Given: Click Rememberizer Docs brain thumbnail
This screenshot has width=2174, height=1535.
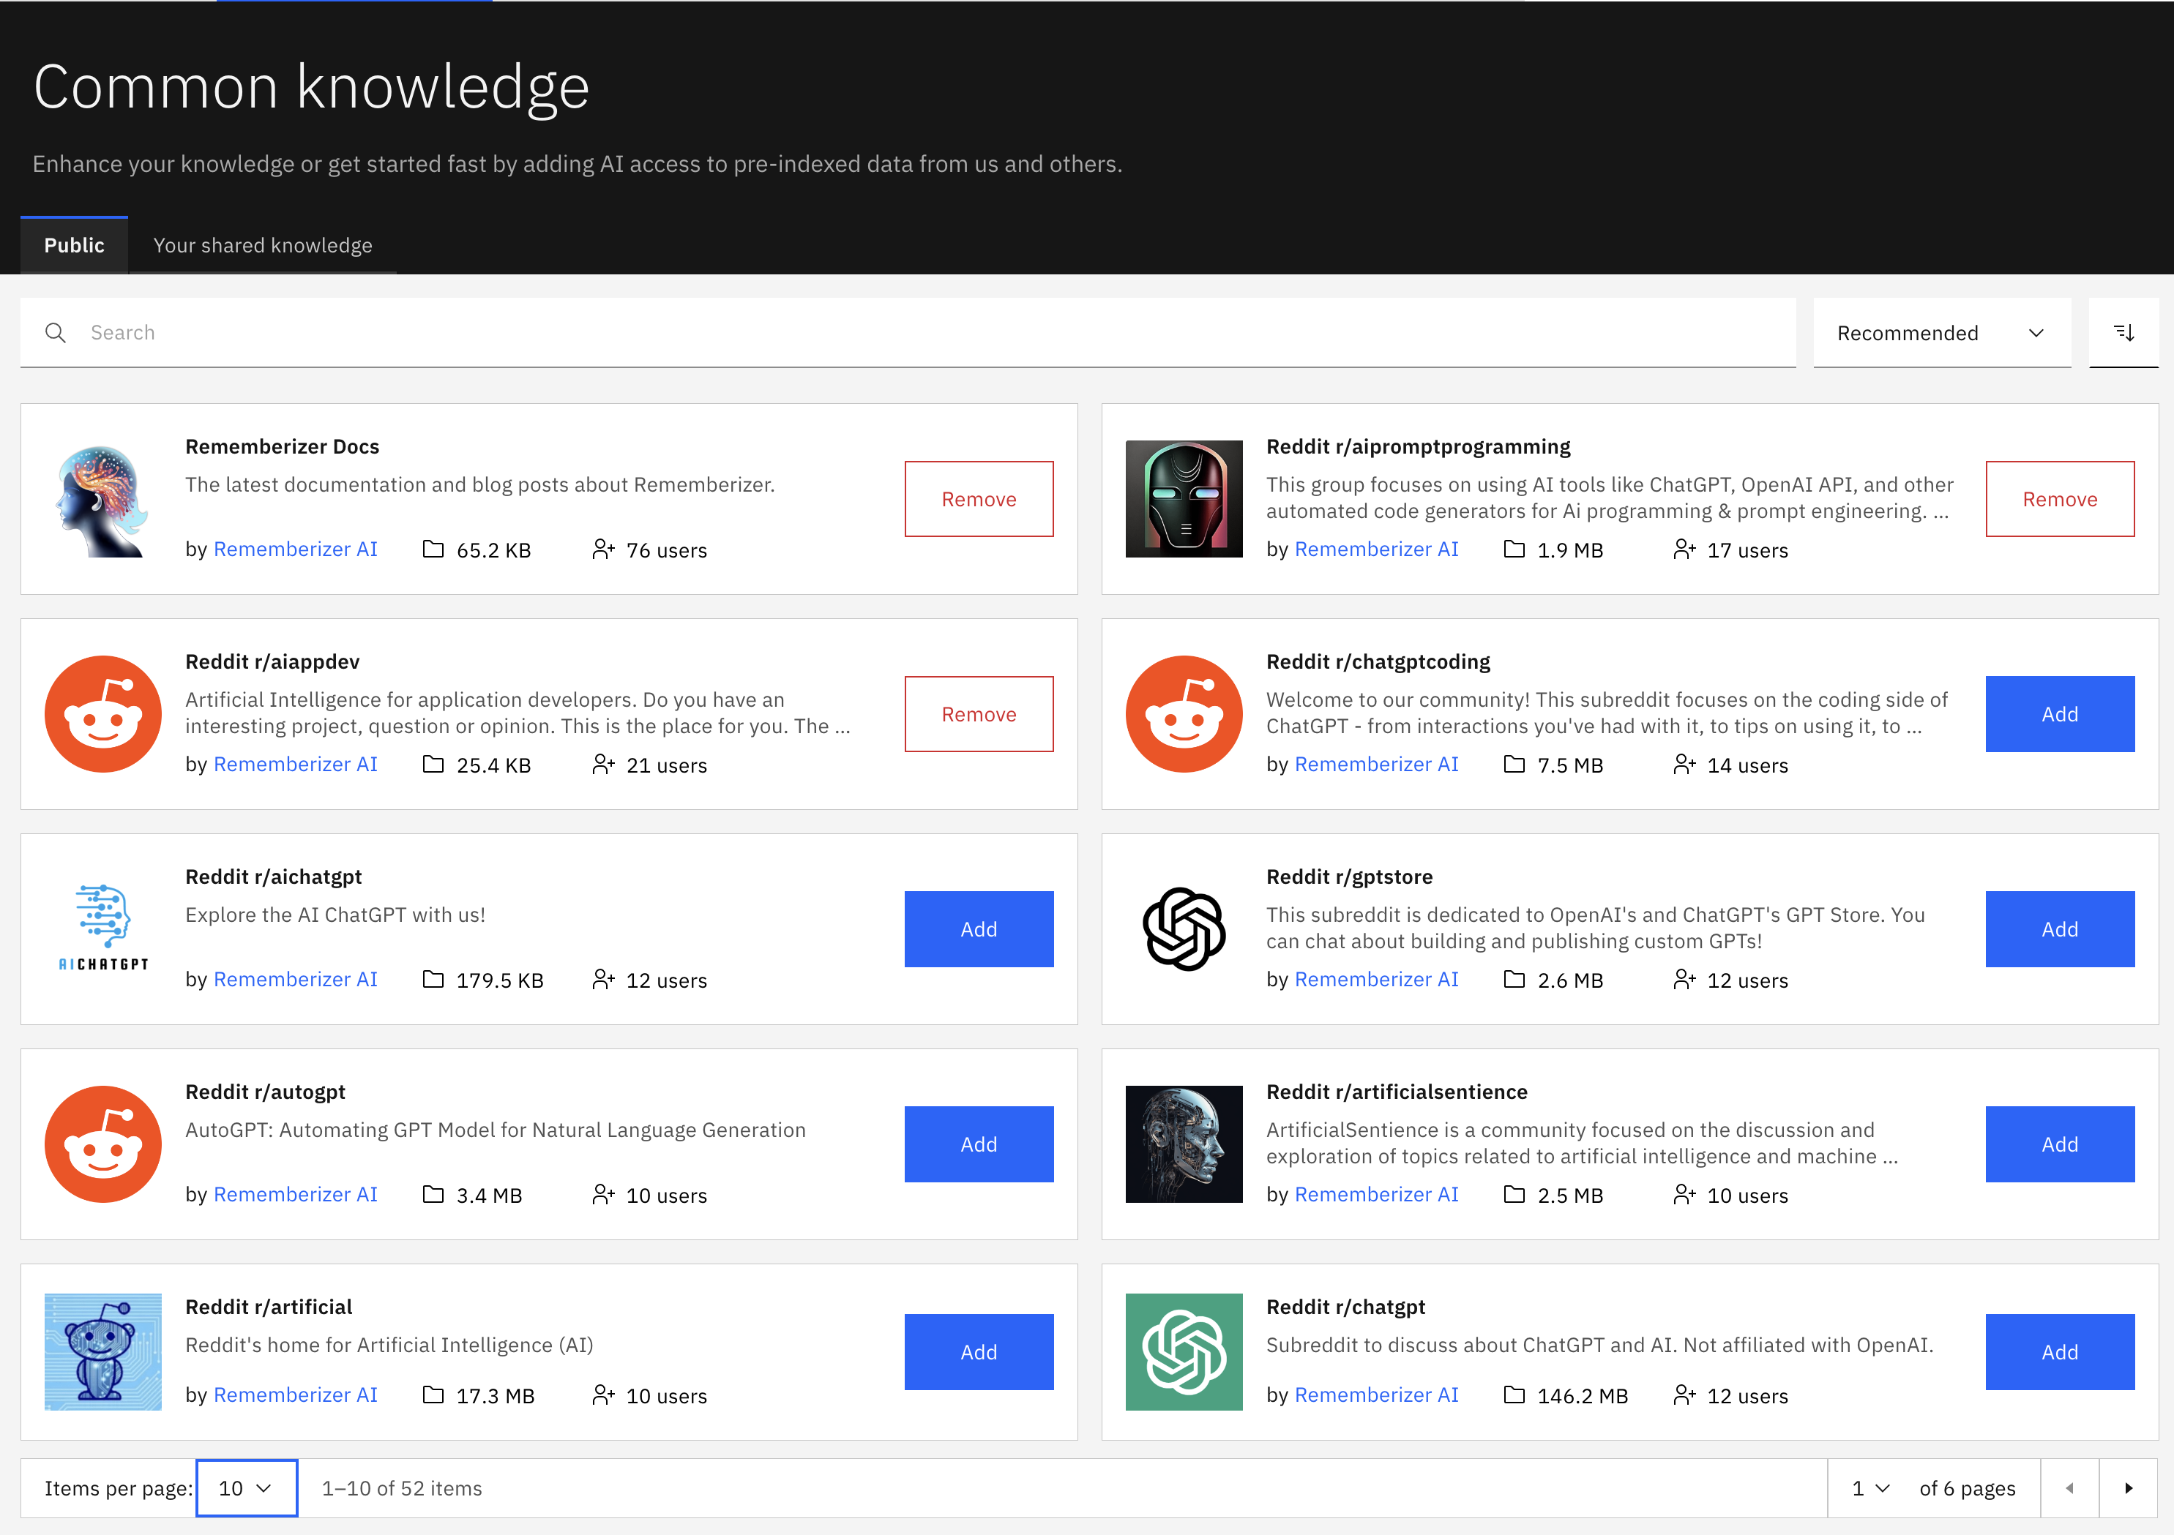Looking at the screenshot, I should pos(102,500).
